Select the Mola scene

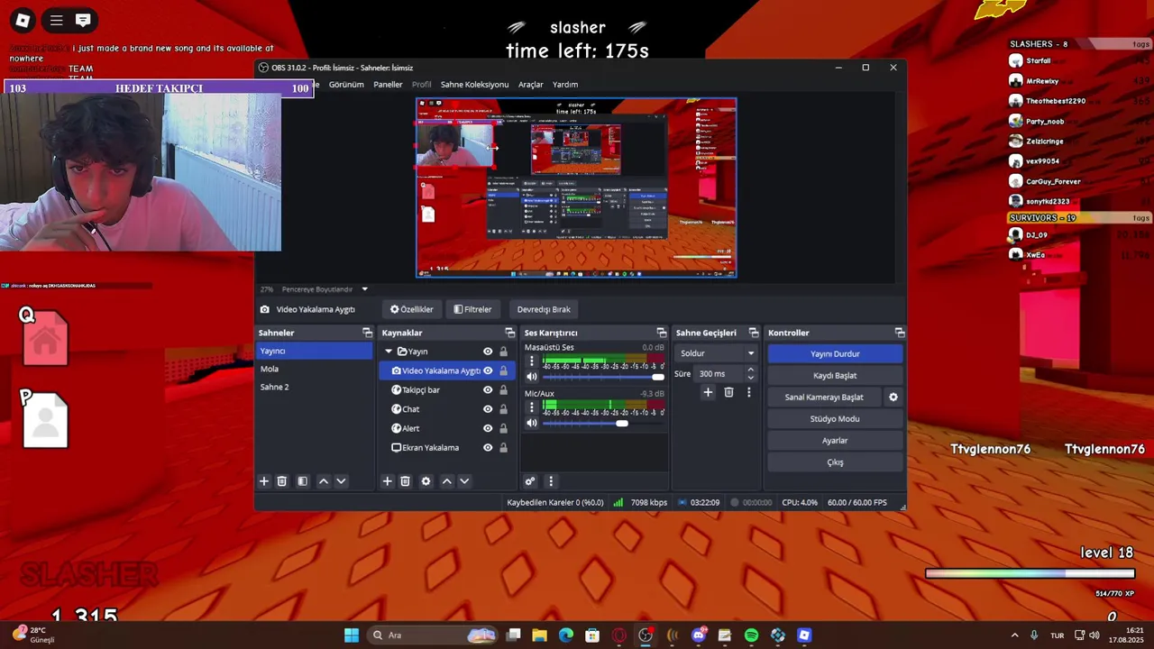tap(315, 369)
